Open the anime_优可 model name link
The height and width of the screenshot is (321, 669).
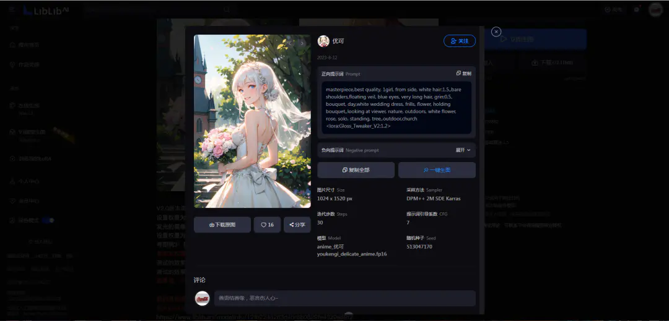(x=330, y=247)
